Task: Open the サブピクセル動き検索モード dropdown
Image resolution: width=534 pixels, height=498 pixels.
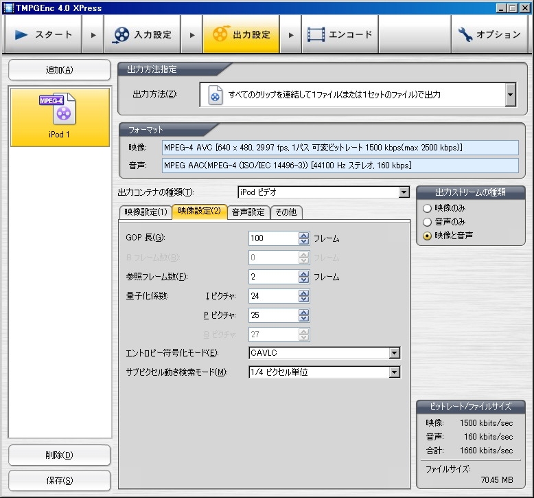Action: (395, 372)
